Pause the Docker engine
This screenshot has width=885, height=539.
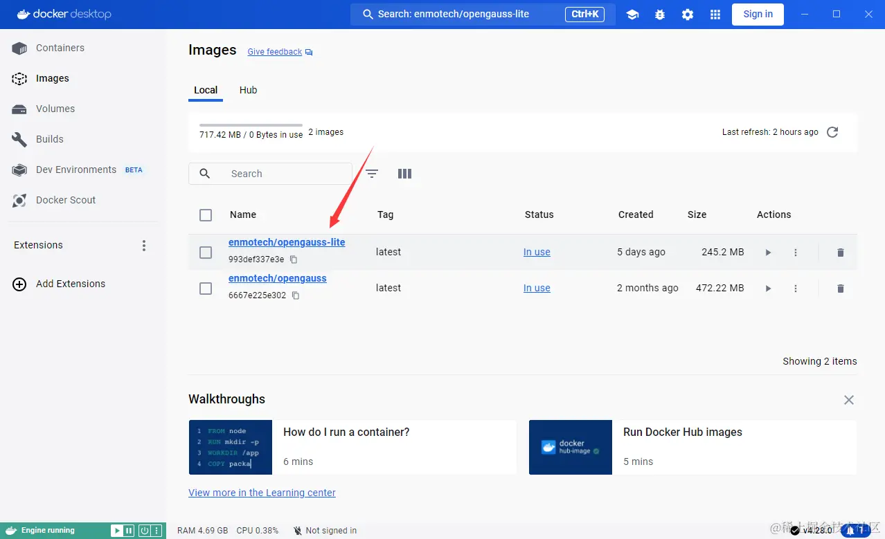129,531
